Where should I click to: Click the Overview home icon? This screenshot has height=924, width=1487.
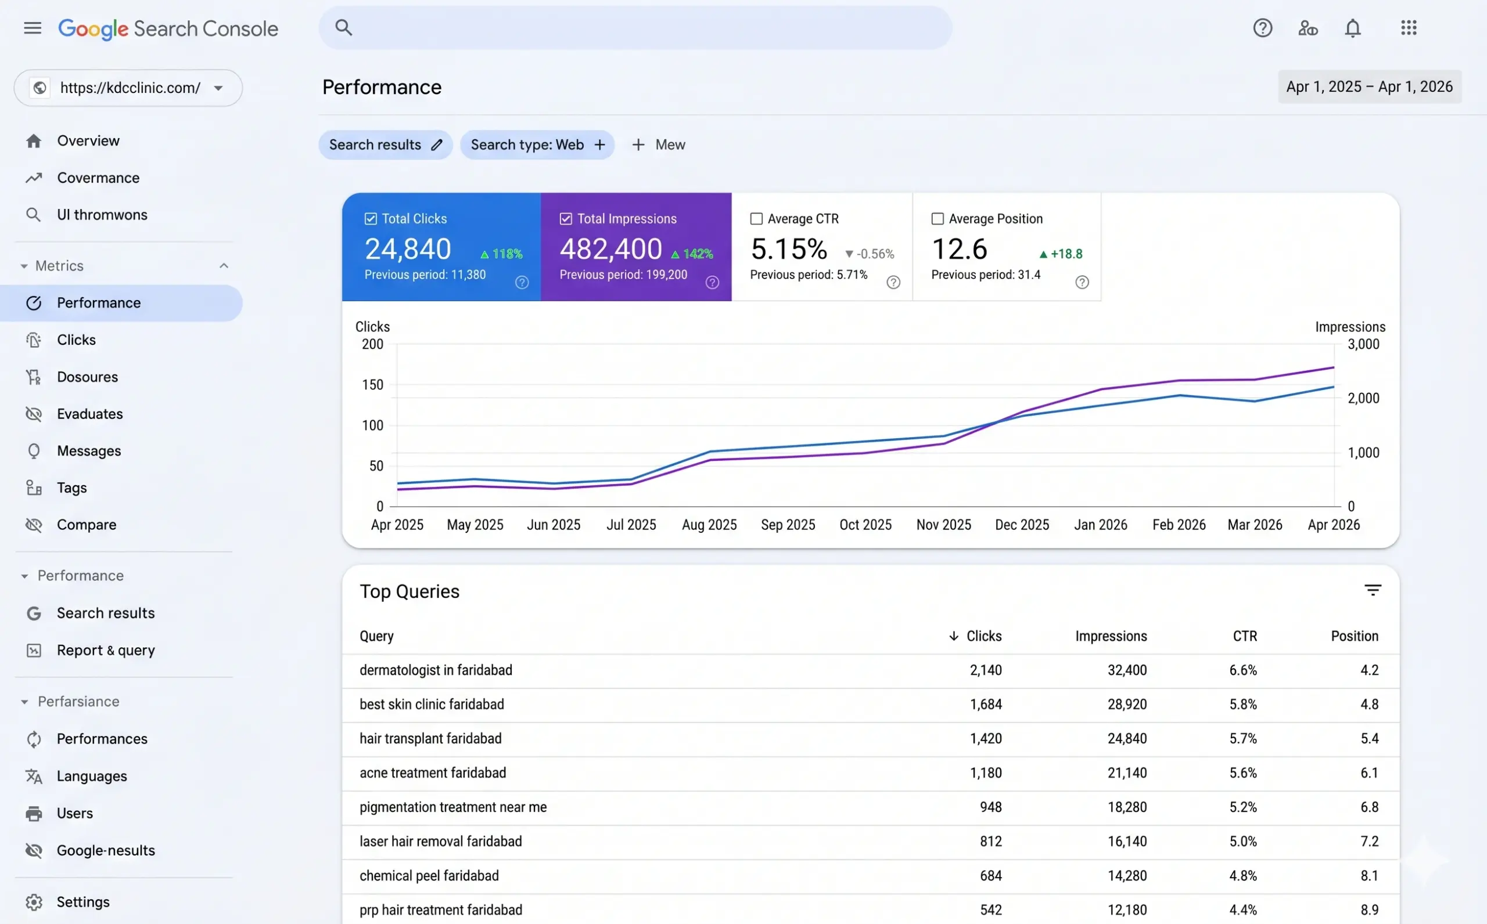coord(34,141)
